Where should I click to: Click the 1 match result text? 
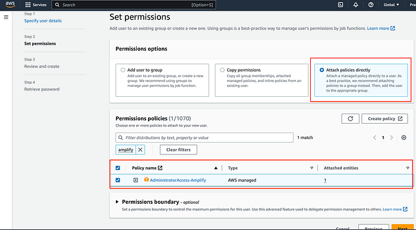pos(305,137)
